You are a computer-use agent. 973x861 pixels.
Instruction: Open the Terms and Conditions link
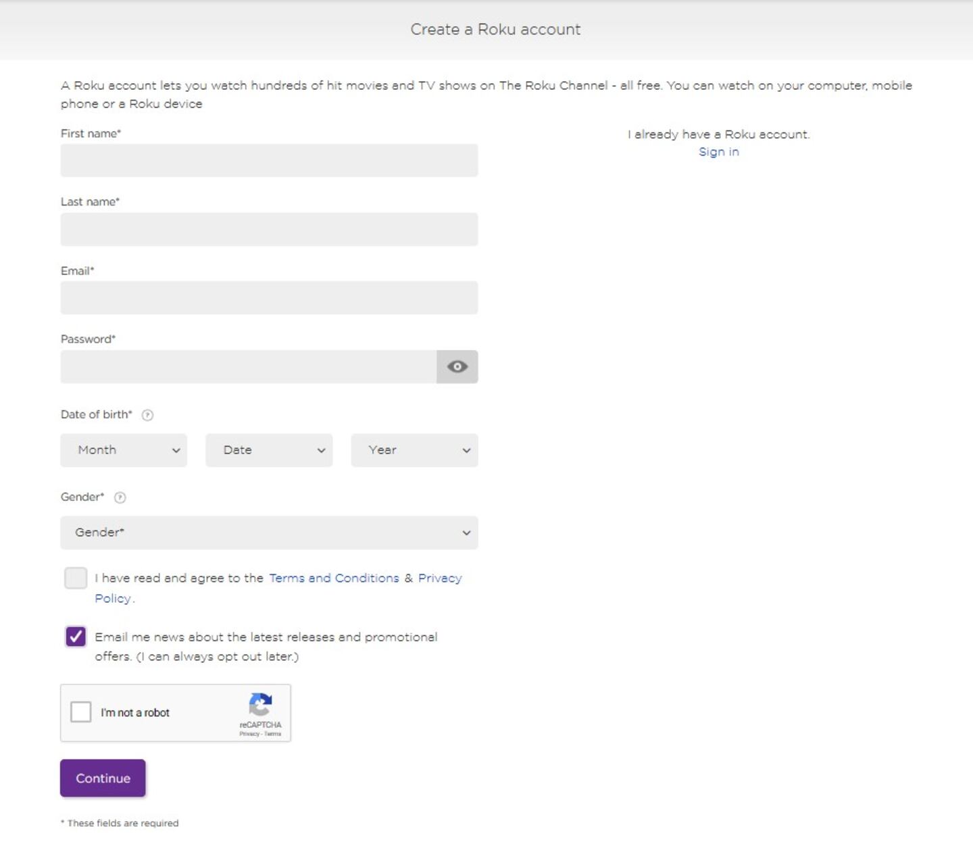pyautogui.click(x=334, y=578)
